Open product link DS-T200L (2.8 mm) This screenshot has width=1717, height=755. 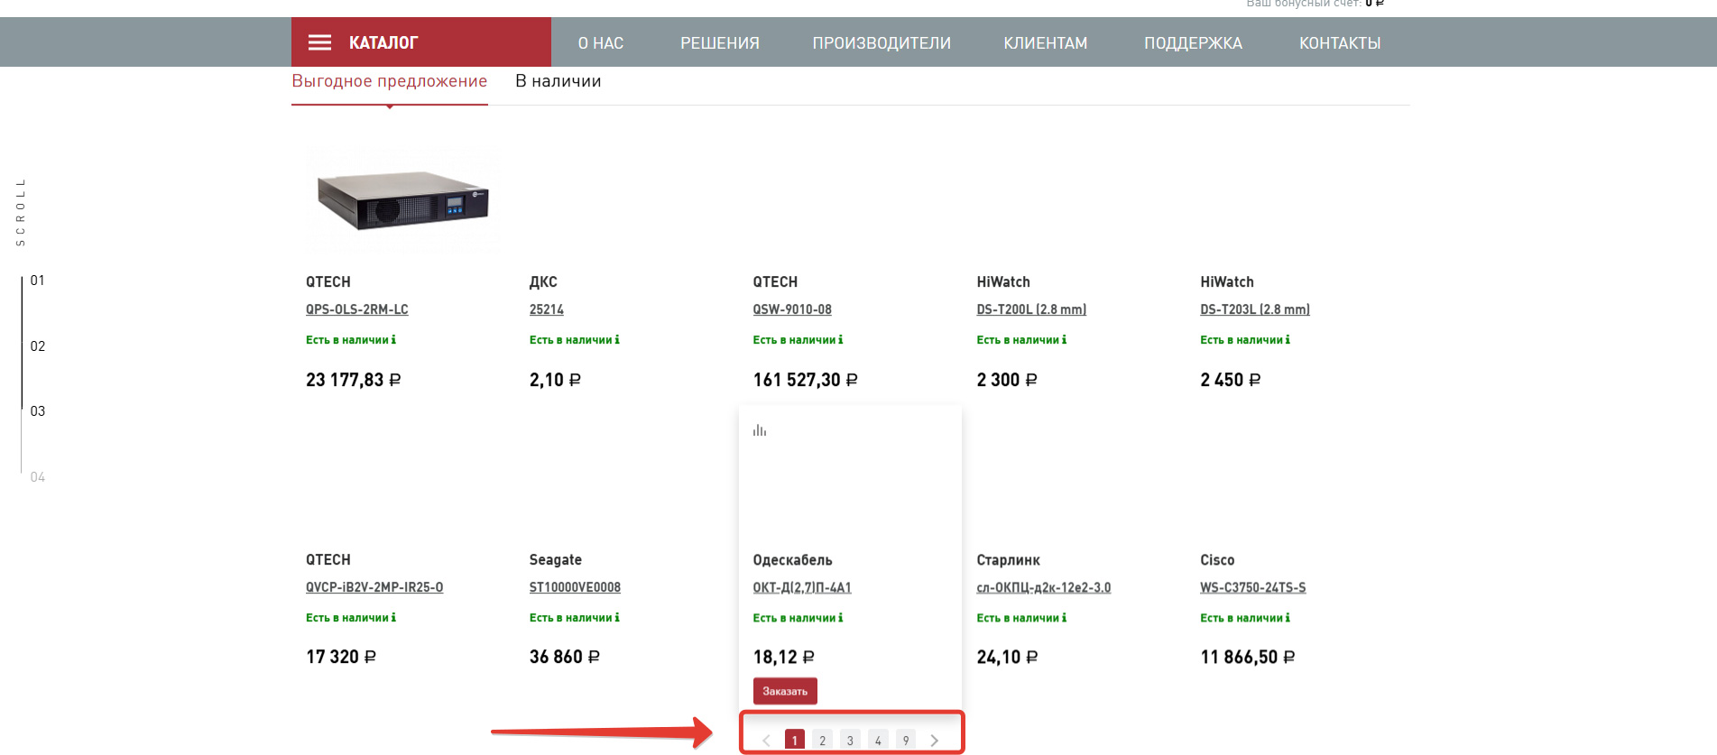(x=1031, y=309)
